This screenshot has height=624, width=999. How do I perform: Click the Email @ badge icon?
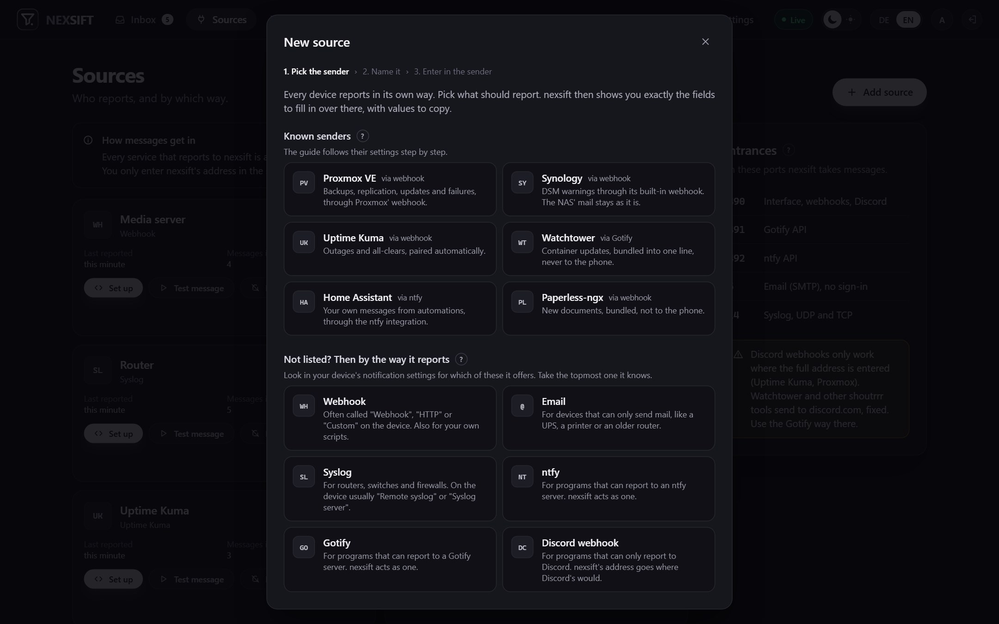[522, 406]
